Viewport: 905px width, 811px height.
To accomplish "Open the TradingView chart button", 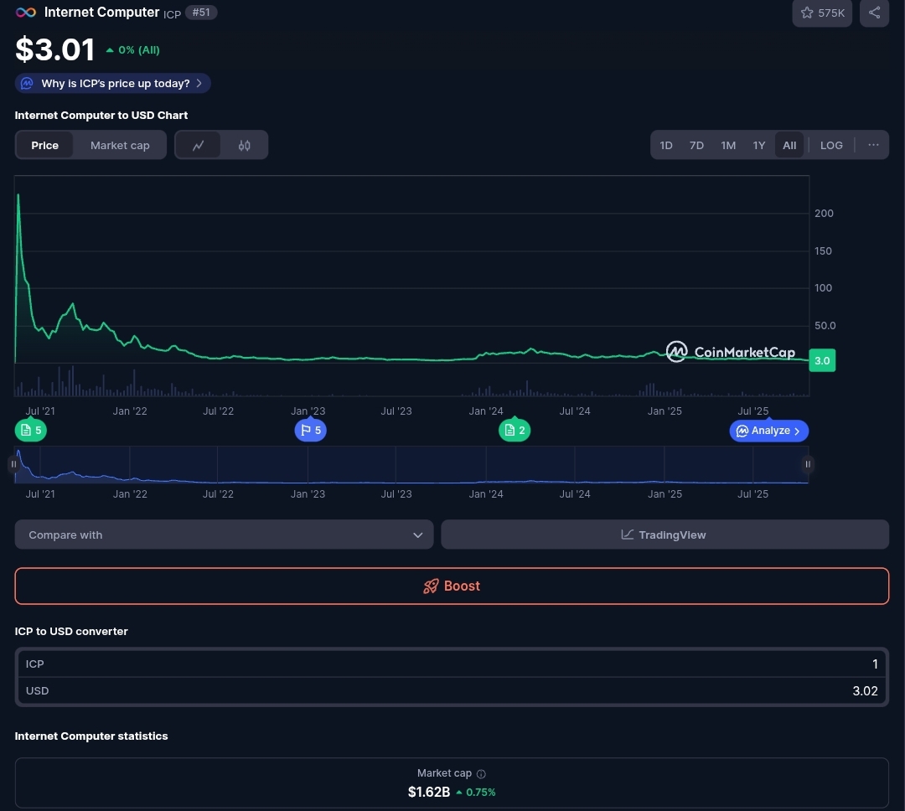I will [x=665, y=535].
